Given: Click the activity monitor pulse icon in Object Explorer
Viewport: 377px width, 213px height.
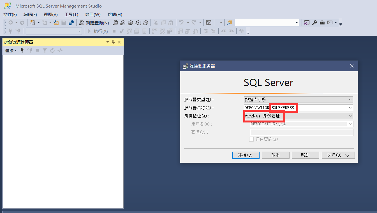Looking at the screenshot, I should (x=60, y=50).
